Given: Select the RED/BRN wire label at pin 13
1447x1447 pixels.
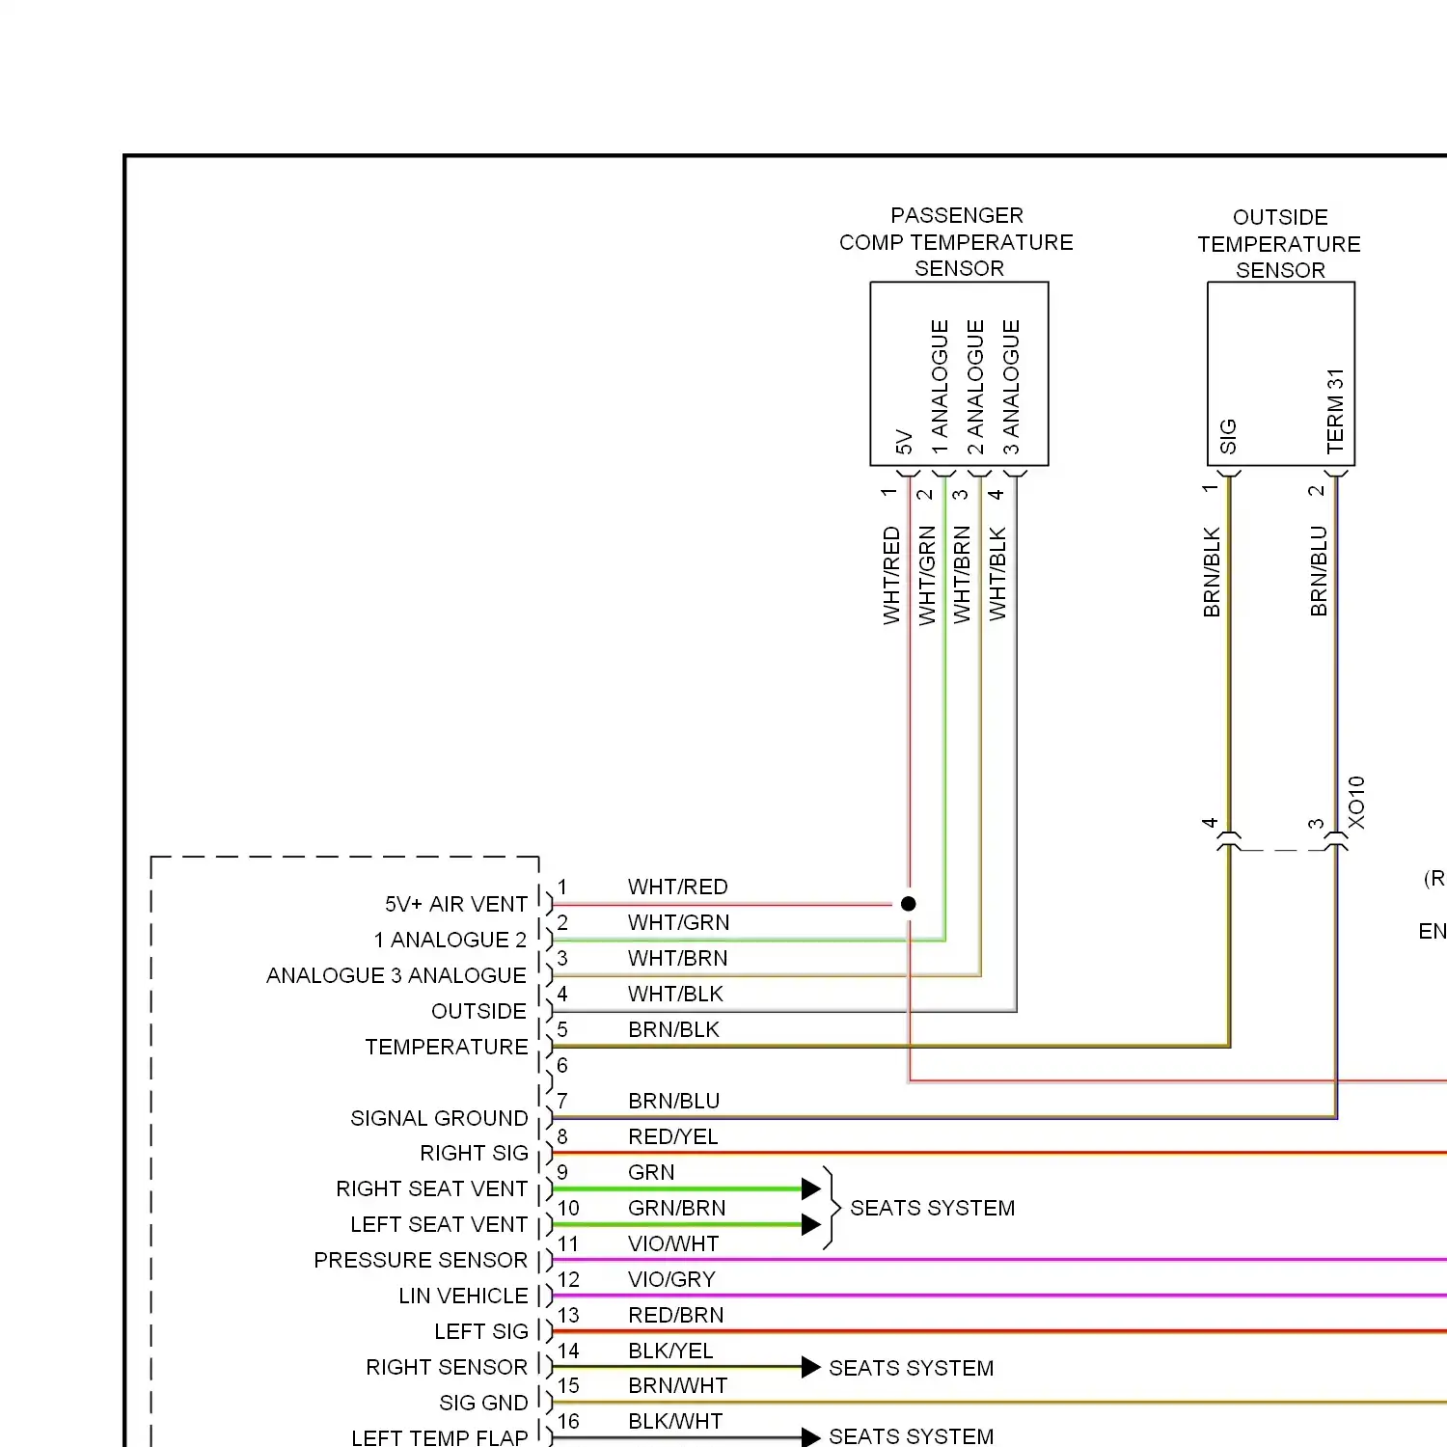Looking at the screenshot, I should 675,1315.
